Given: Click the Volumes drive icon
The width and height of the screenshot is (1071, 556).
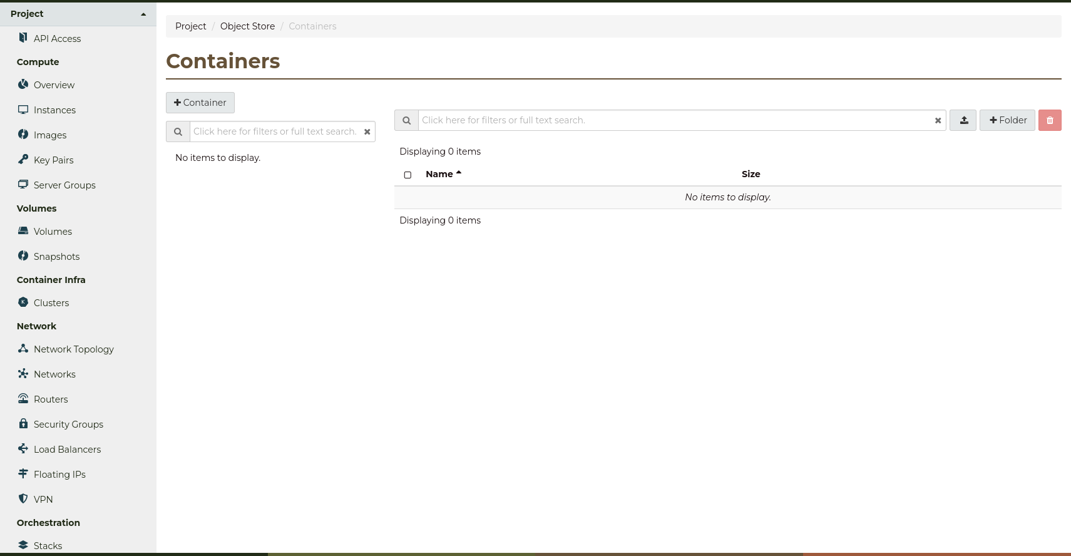Looking at the screenshot, I should coord(23,230).
